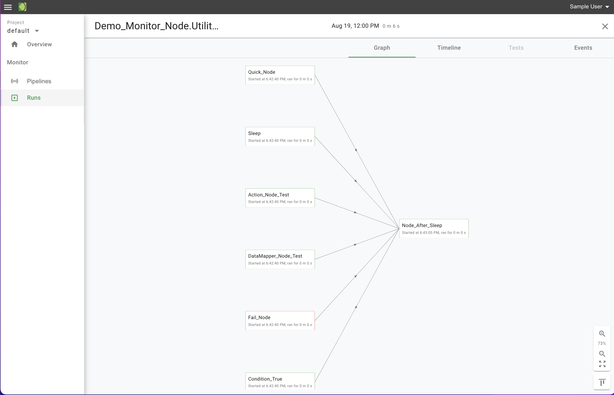Close the run details panel
This screenshot has width=614, height=395.
point(605,26)
